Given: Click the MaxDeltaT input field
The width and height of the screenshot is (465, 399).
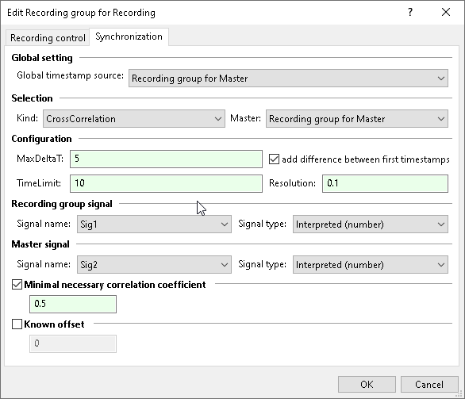Looking at the screenshot, I should (166, 159).
